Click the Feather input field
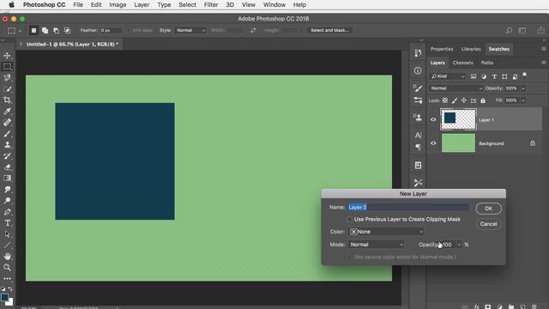The width and height of the screenshot is (549, 309). (x=111, y=31)
